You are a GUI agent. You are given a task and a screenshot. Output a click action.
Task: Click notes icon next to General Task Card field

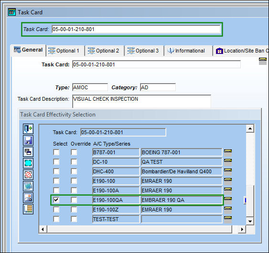[x=263, y=61]
